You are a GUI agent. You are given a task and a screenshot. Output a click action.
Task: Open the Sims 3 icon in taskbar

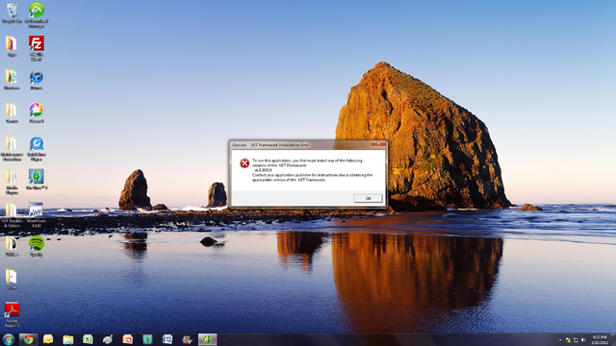147,339
